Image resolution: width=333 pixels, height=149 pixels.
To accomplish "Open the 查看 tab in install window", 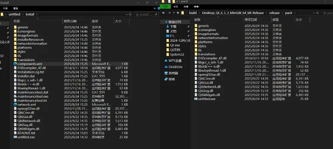I will click(16, 8).
